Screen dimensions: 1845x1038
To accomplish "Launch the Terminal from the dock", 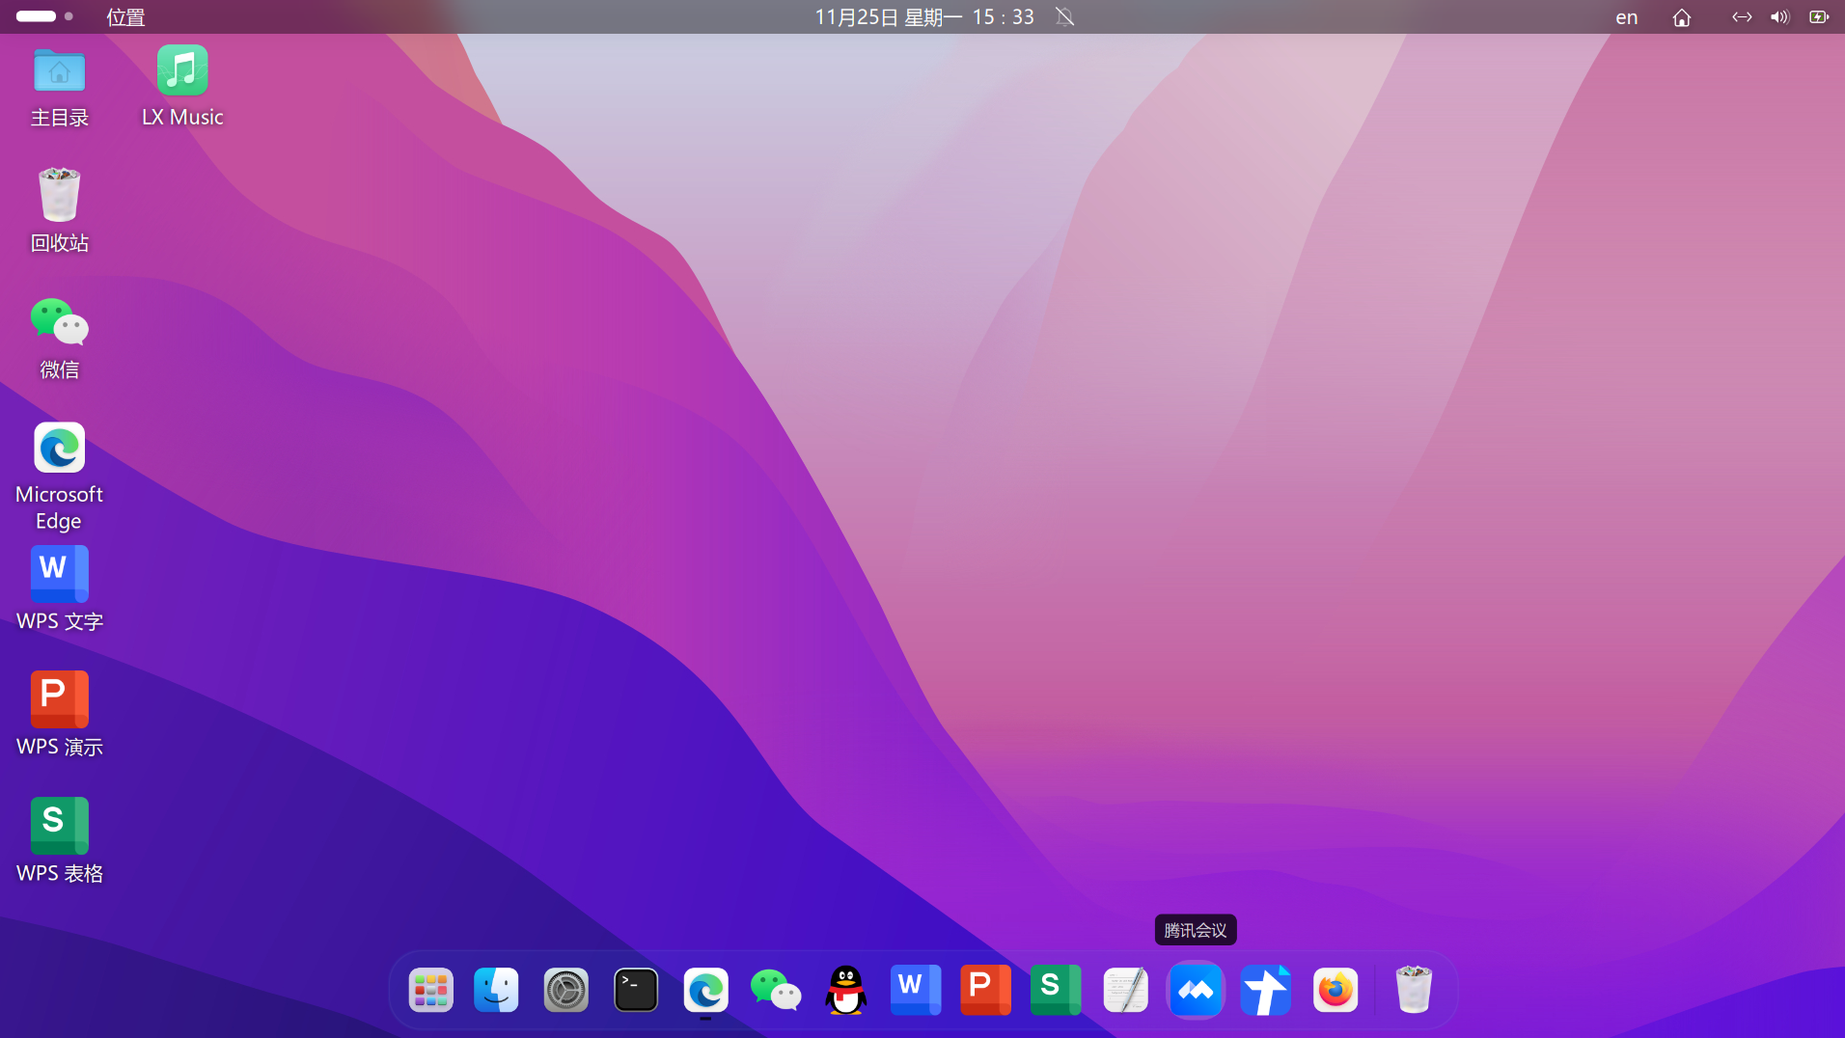I will click(636, 990).
